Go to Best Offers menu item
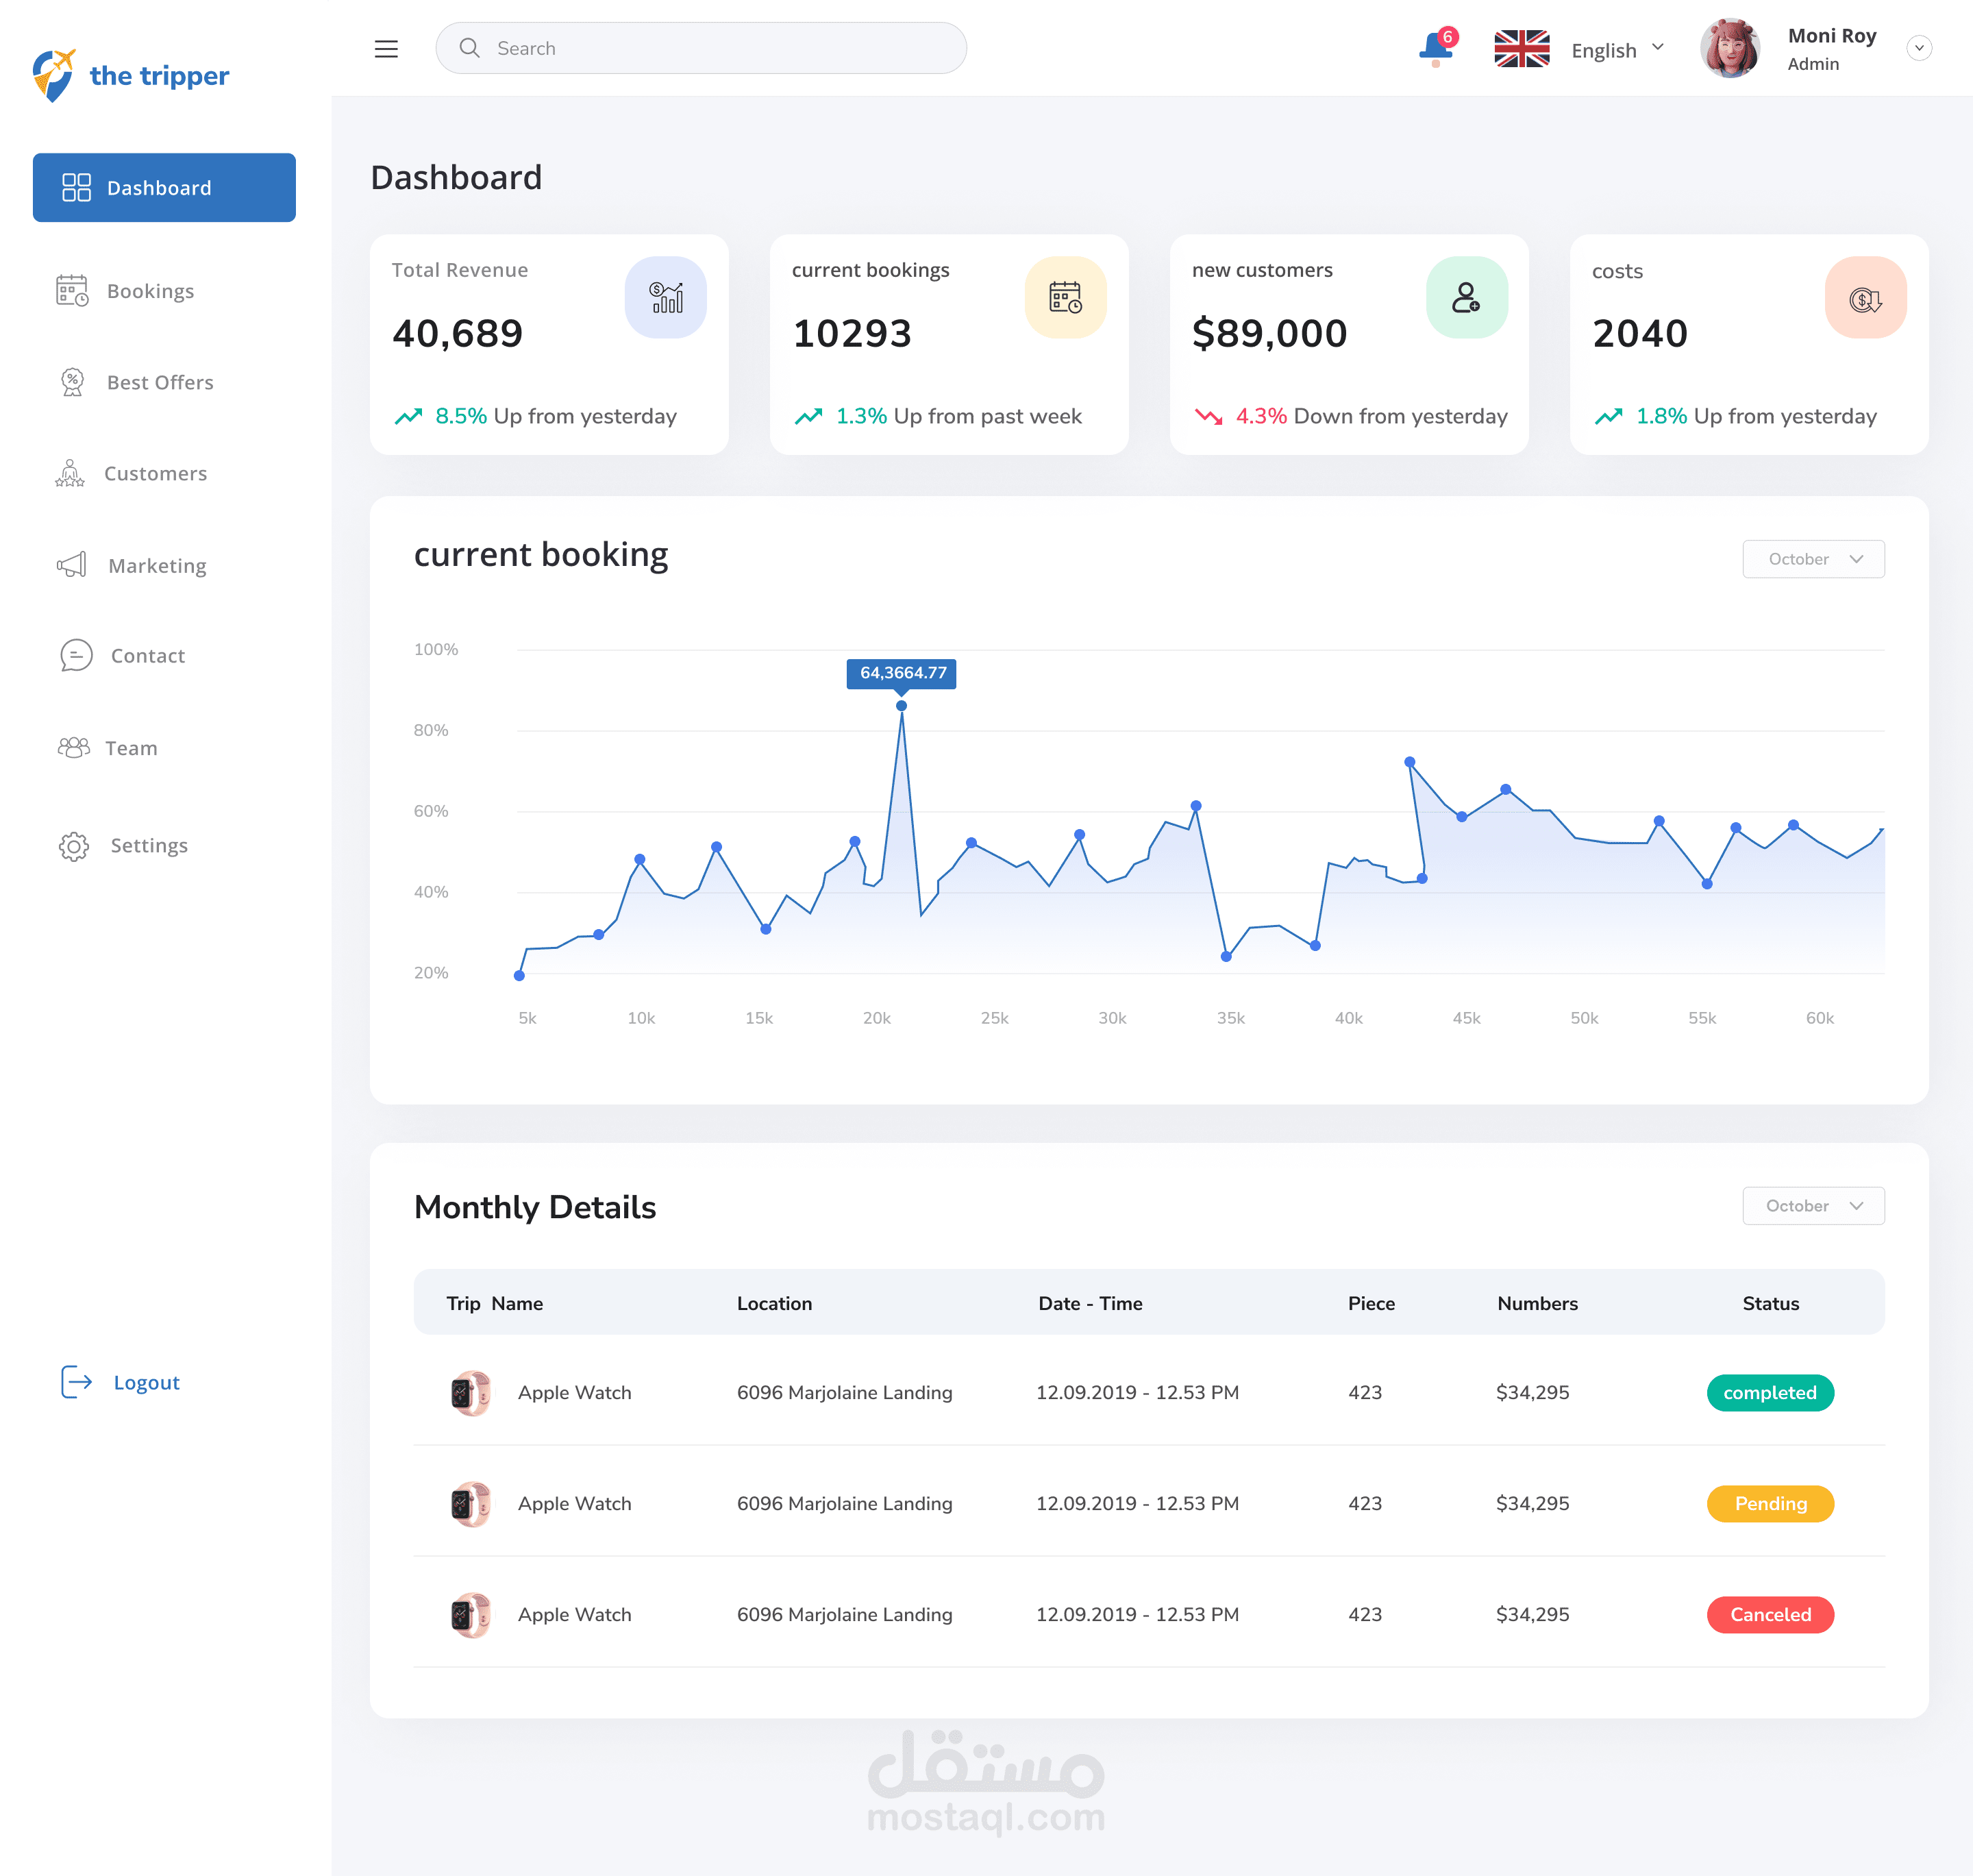 [x=160, y=382]
